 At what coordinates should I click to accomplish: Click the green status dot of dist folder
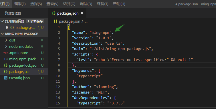click(42, 40)
